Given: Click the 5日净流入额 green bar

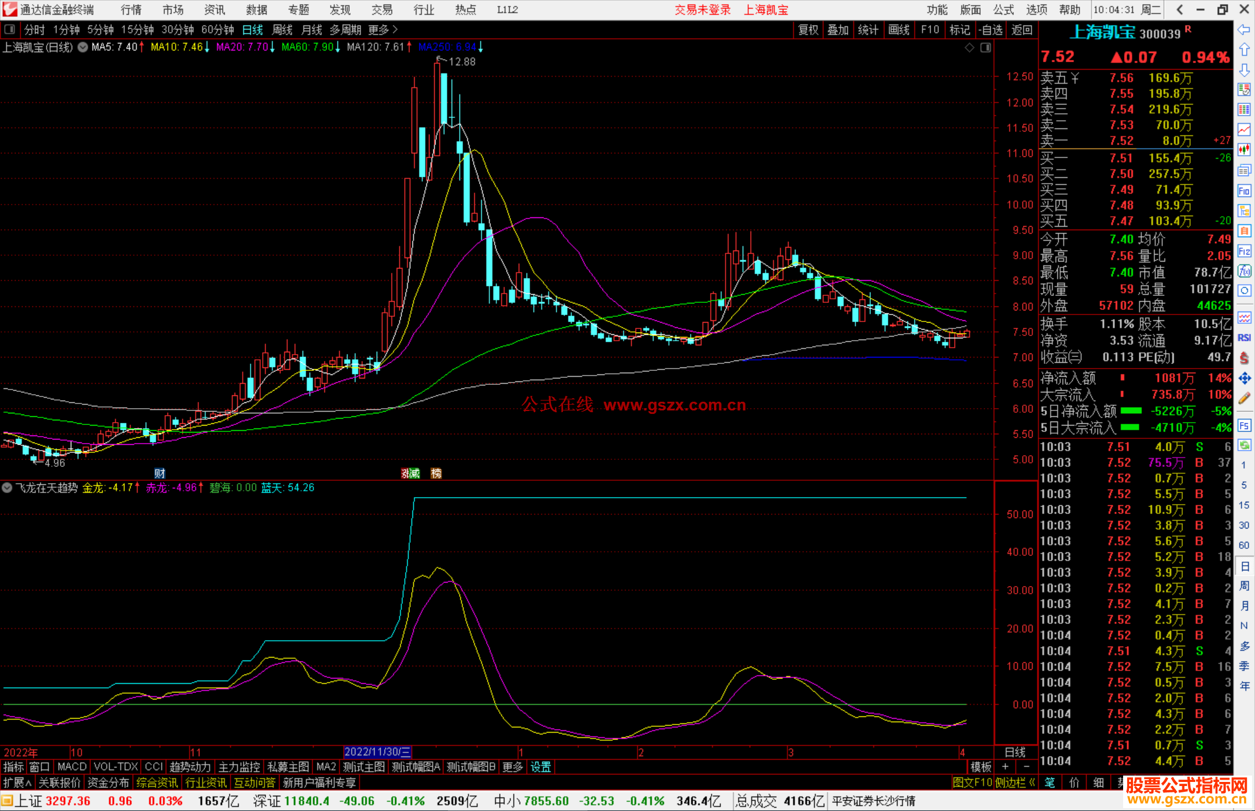Looking at the screenshot, I should (x=1131, y=411).
